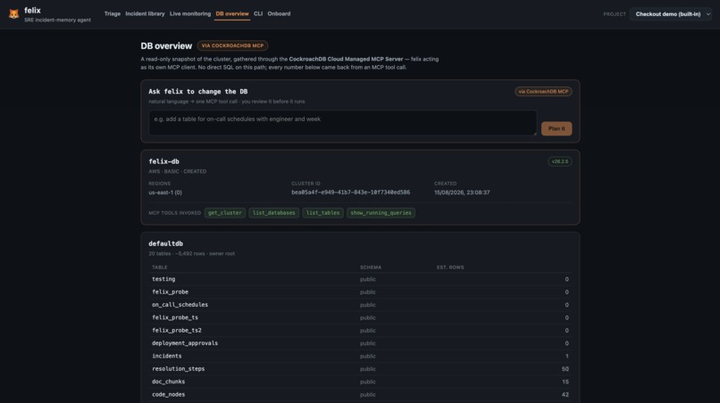Click the felix-db cluster title
This screenshot has width=720, height=403.
(x=164, y=161)
